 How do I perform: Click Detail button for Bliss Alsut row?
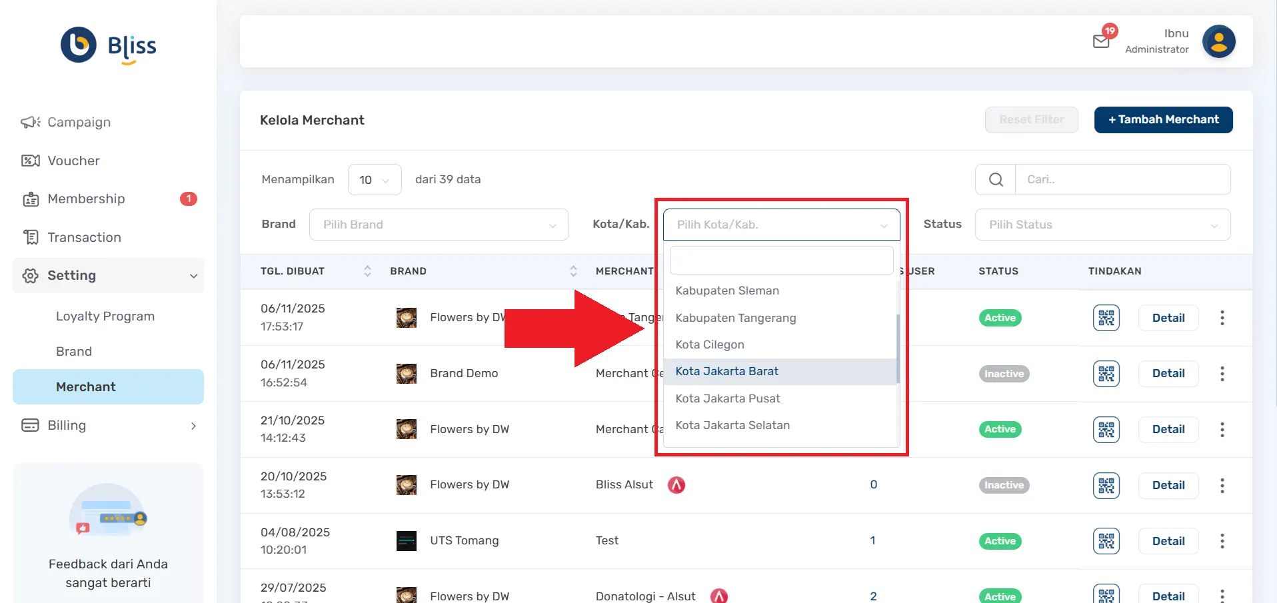click(x=1168, y=485)
